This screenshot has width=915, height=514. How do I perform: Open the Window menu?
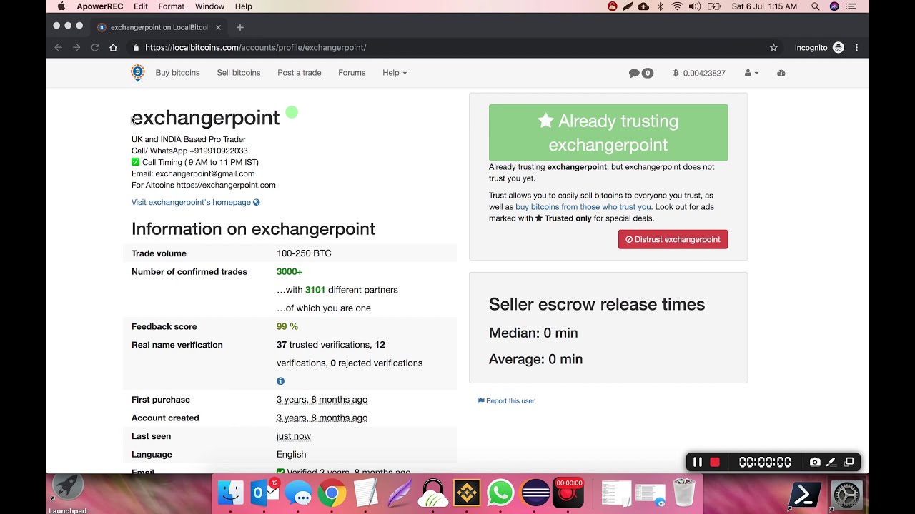click(x=209, y=6)
